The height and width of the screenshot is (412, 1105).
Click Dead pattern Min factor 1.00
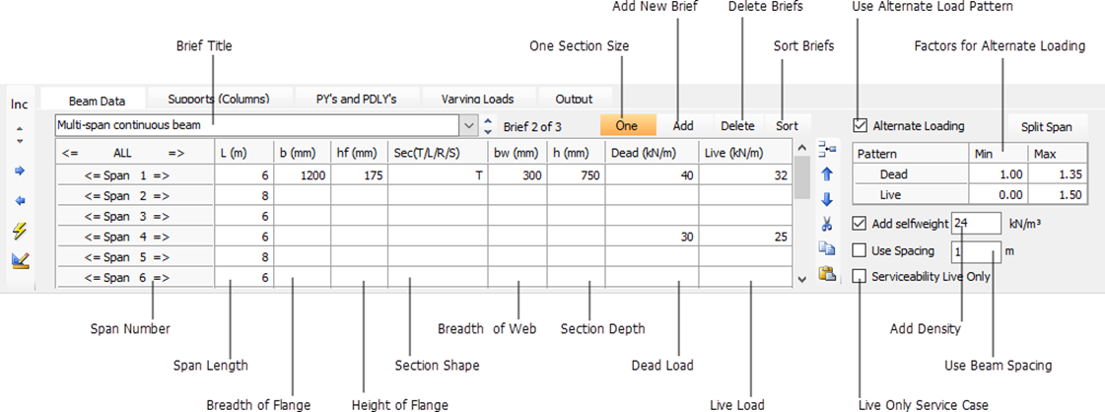tap(998, 173)
